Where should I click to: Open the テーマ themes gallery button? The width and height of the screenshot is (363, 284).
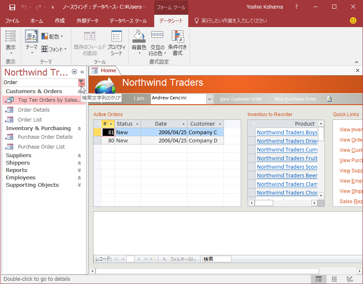click(32, 43)
